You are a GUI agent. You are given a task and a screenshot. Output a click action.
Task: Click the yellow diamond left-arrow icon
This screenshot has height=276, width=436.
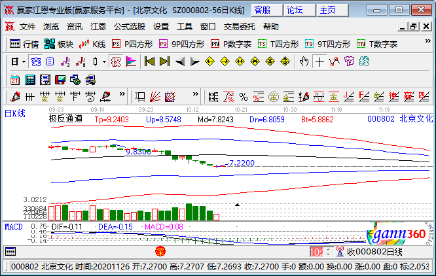tap(209, 61)
